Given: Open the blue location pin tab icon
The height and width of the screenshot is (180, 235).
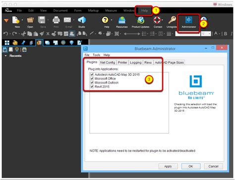Looking at the screenshot, I should 71,43.
